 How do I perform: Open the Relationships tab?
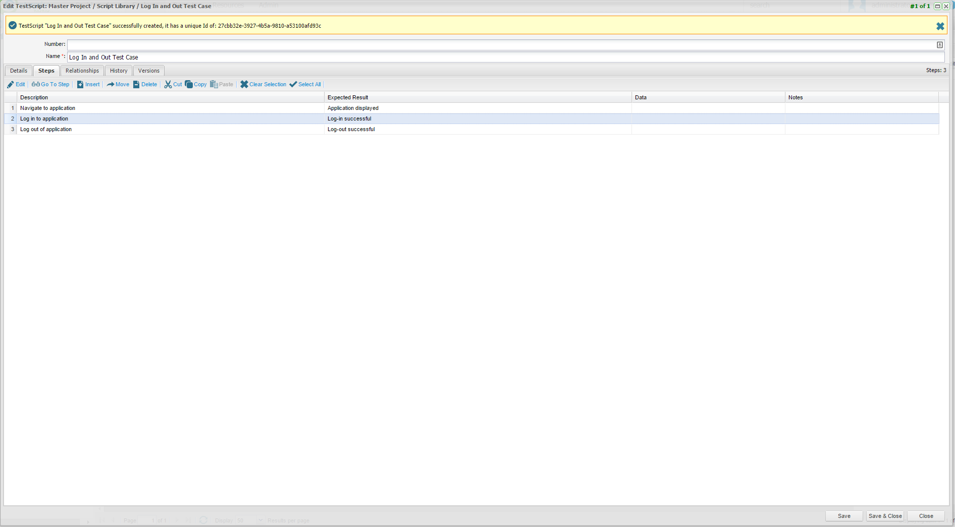82,71
